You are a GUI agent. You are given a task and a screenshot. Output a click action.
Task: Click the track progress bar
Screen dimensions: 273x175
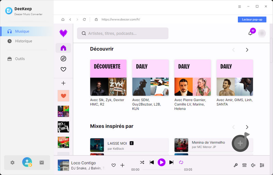coord(161,170)
